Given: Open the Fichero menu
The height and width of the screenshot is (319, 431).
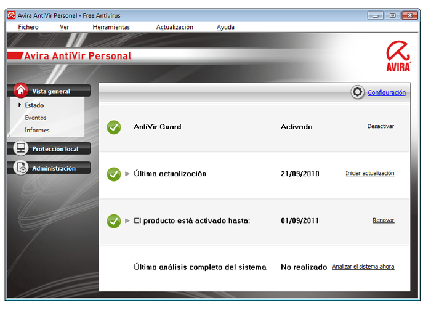Looking at the screenshot, I should click(28, 27).
